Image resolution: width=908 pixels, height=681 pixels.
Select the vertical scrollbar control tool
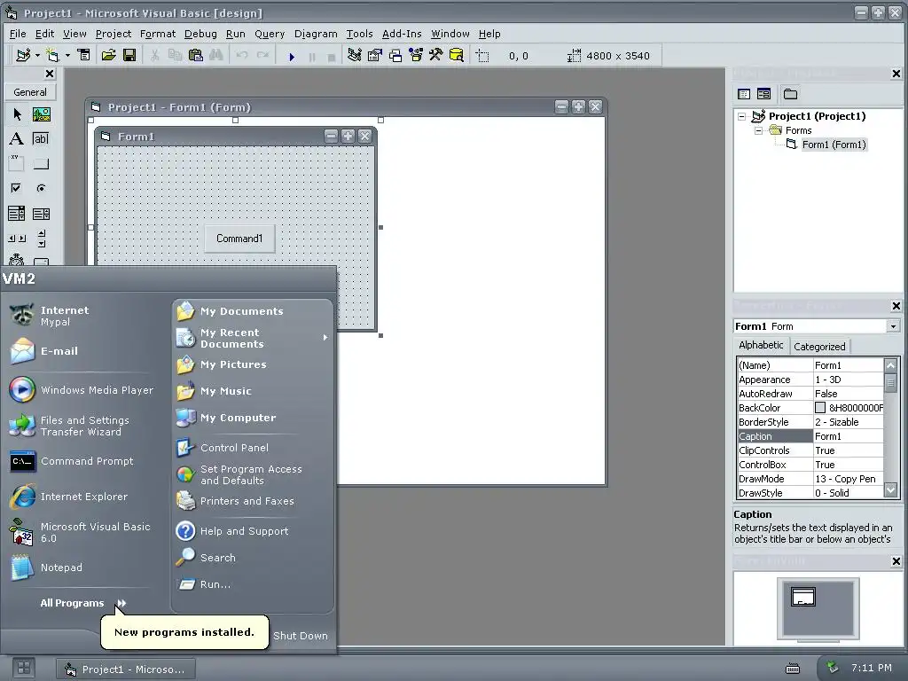coord(41,238)
